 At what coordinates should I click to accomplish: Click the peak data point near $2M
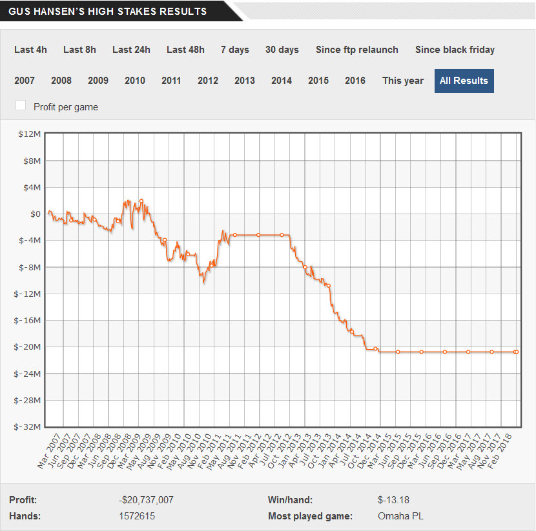(x=141, y=201)
